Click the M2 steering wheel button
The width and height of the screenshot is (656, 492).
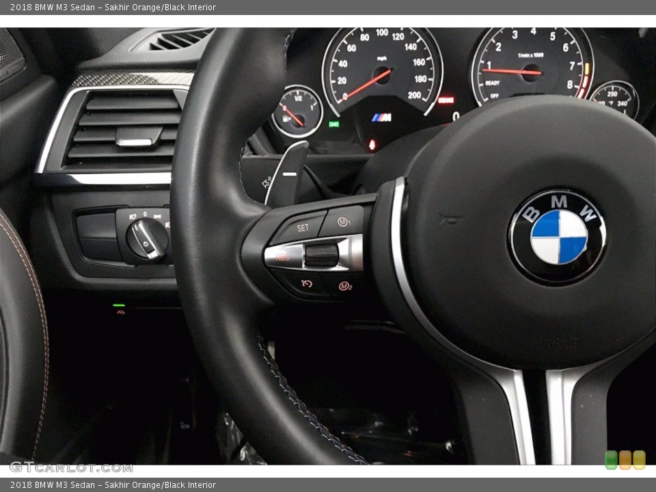[x=344, y=286]
